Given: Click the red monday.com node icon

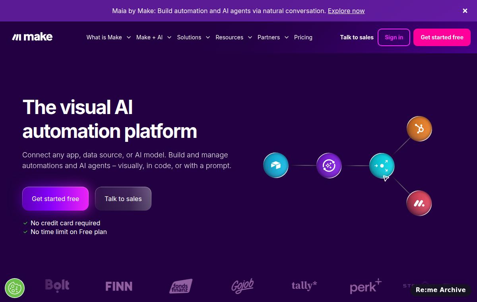Looking at the screenshot, I should coord(419,203).
